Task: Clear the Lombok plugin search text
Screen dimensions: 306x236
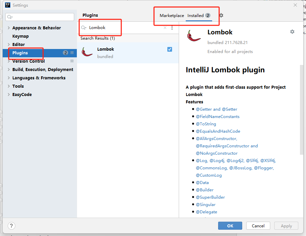Action: (165, 28)
